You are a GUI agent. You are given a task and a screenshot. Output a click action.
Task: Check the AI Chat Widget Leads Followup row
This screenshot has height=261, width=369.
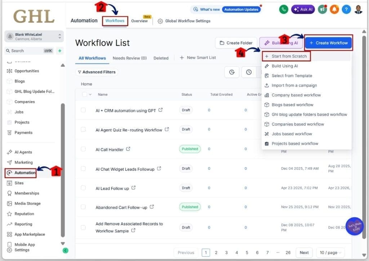[x=83, y=168]
